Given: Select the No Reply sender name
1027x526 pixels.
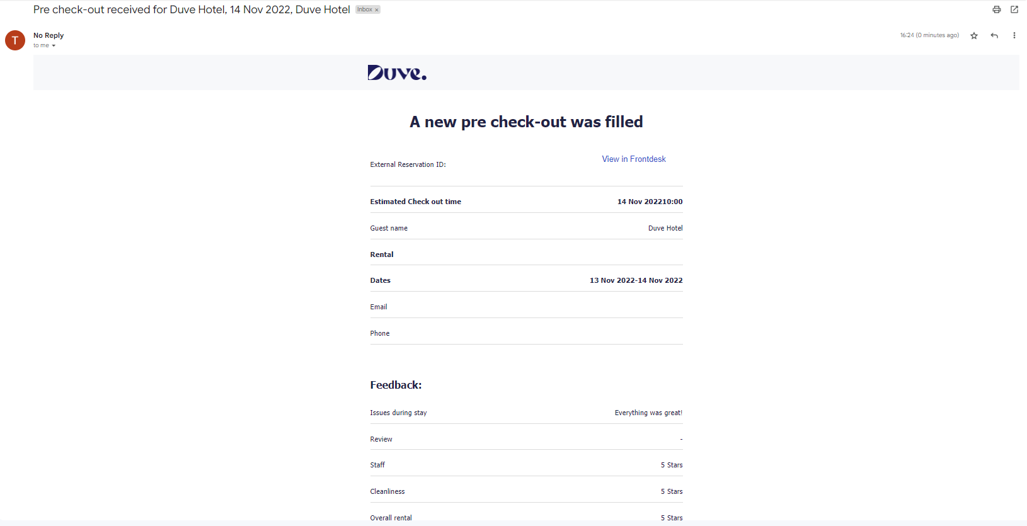Looking at the screenshot, I should (49, 36).
